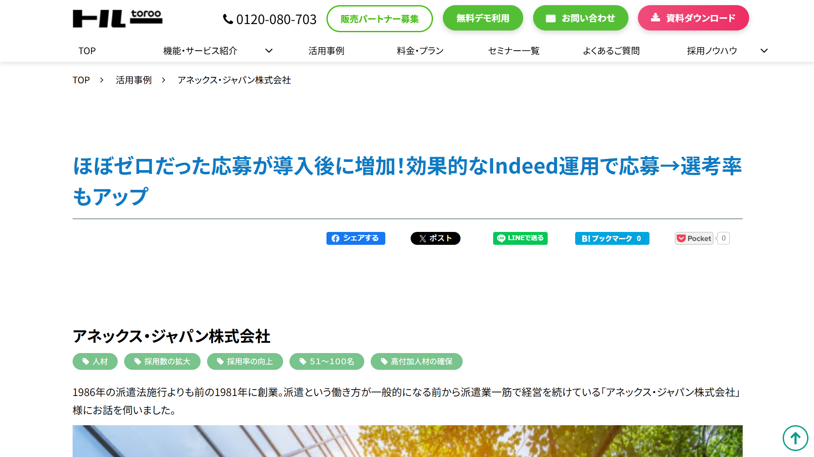Click the お問い合わせ mail button
This screenshot has width=814, height=457.
point(580,18)
